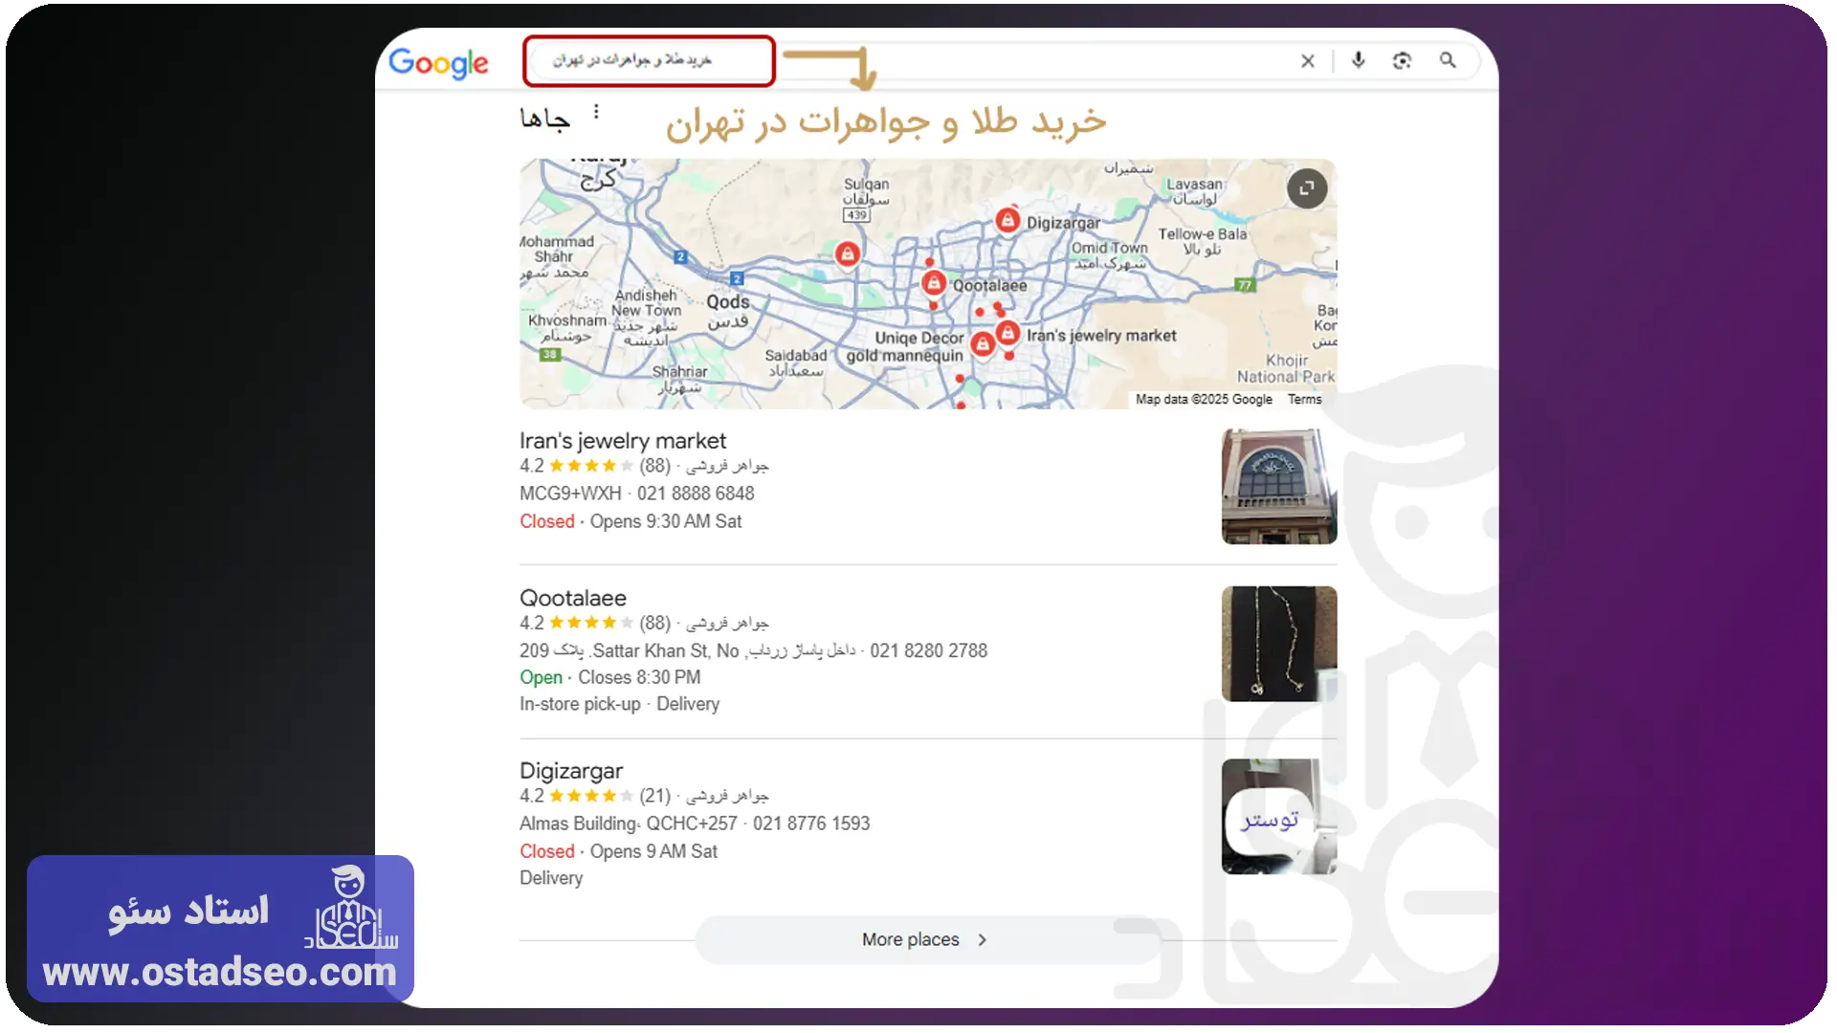The width and height of the screenshot is (1837, 1033).
Task: Click the 'Opens 9 AM Sat' hours text
Action: coord(653,851)
